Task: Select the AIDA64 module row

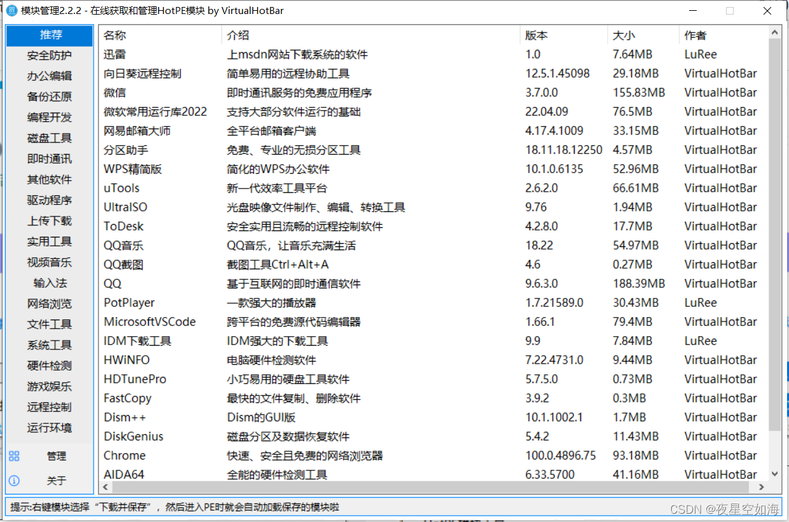Action: click(x=433, y=474)
